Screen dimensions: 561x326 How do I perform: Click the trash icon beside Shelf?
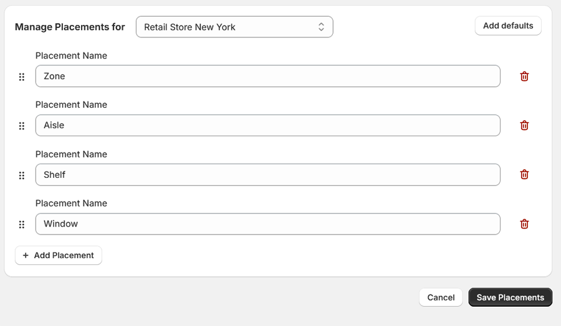pyautogui.click(x=524, y=175)
